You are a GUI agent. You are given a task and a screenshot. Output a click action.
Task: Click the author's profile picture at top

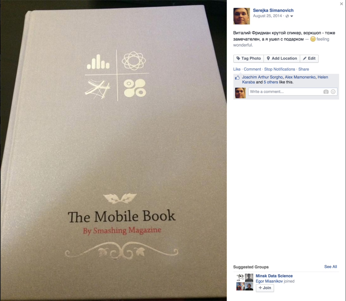click(241, 16)
